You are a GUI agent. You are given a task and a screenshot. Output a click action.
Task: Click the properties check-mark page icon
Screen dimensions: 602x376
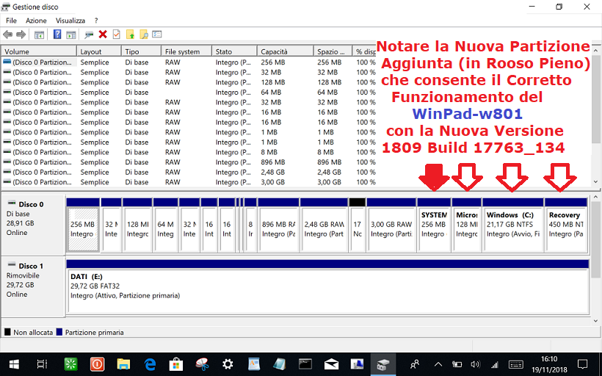116,35
